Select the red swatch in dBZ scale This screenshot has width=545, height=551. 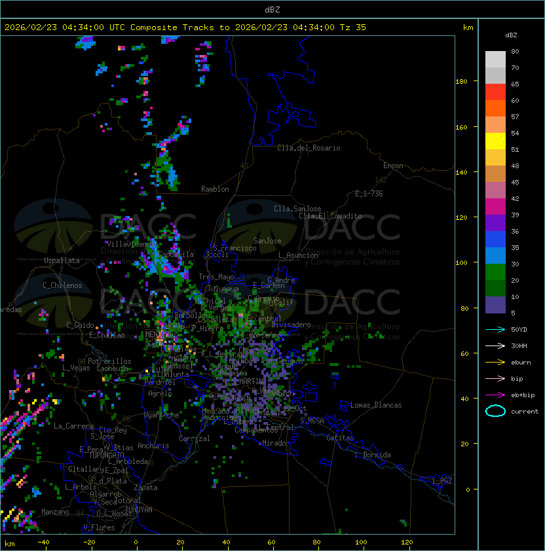(x=495, y=92)
